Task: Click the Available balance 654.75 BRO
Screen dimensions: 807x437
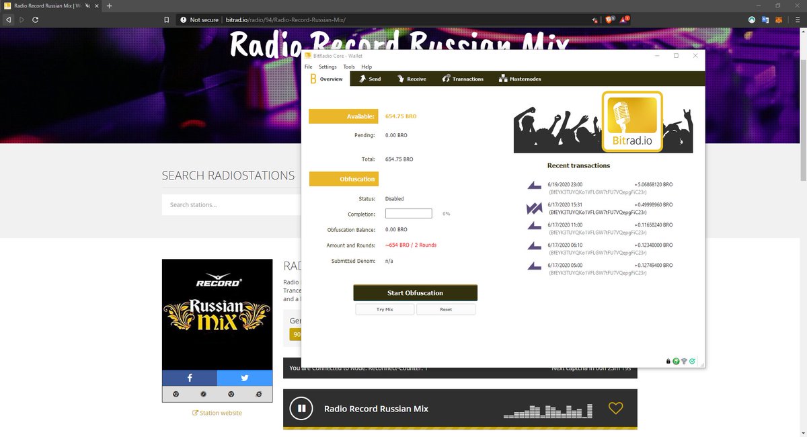Action: 401,116
